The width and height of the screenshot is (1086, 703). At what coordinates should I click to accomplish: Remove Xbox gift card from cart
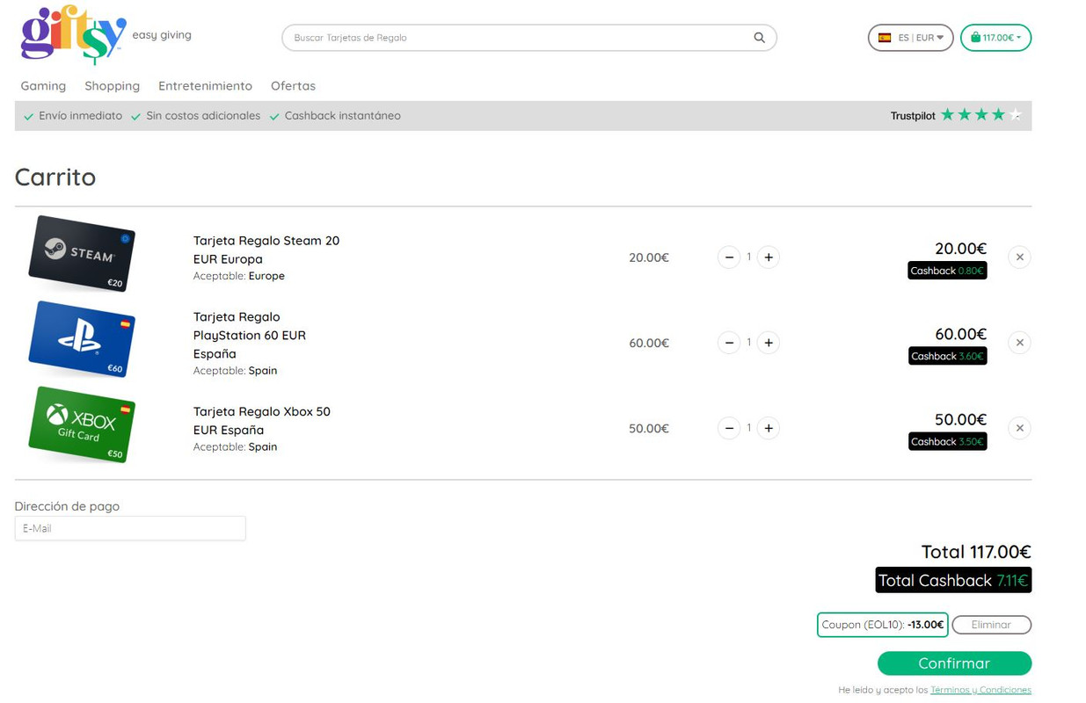click(1019, 428)
